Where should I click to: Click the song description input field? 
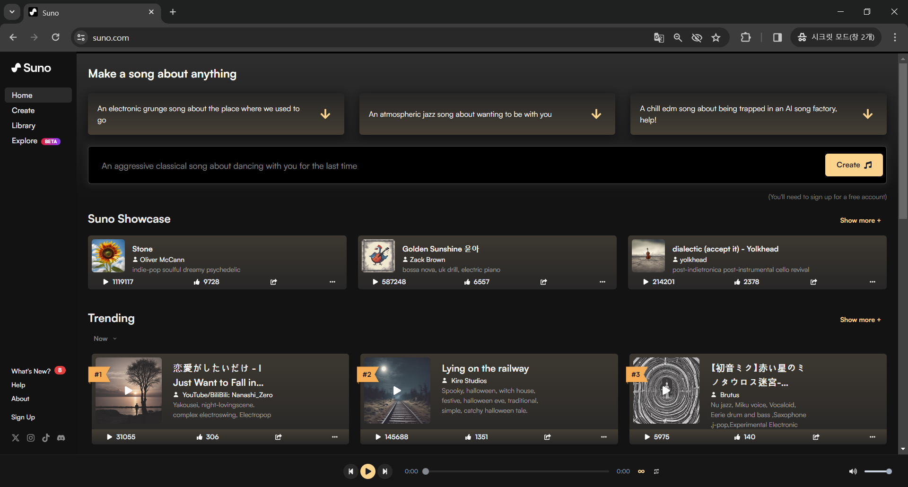click(456, 165)
